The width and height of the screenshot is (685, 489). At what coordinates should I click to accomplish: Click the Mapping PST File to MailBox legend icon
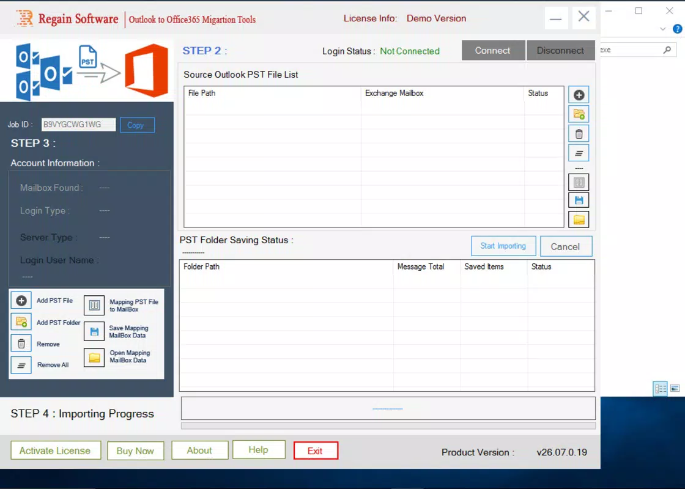click(94, 305)
